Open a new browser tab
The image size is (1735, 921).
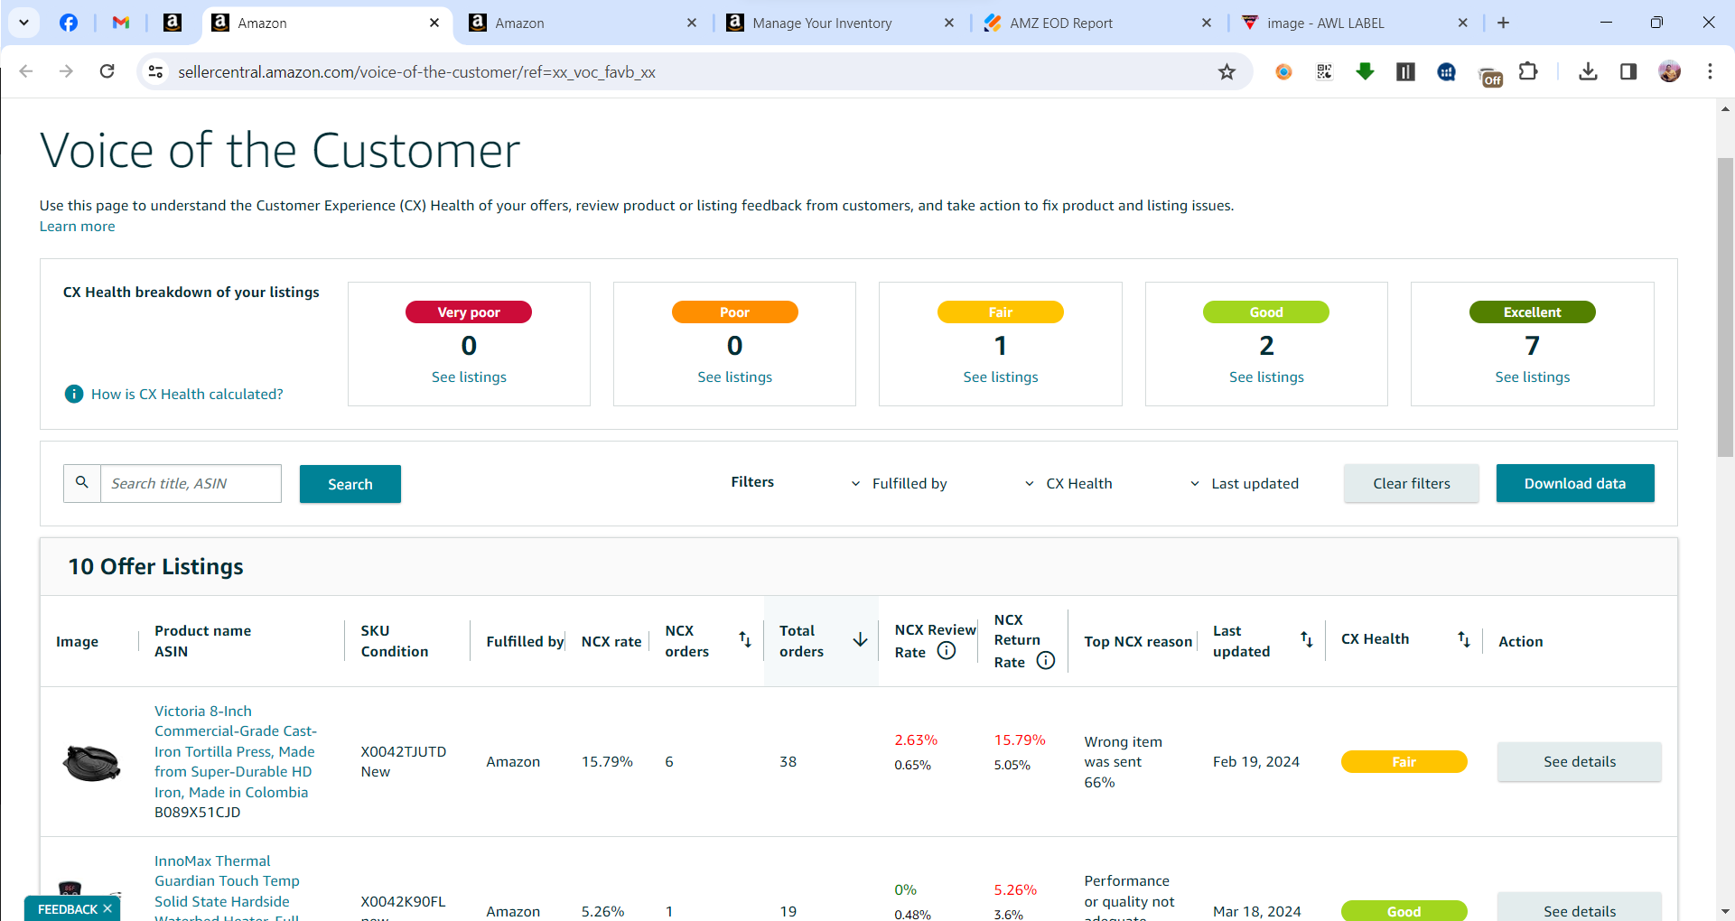[x=1504, y=23]
